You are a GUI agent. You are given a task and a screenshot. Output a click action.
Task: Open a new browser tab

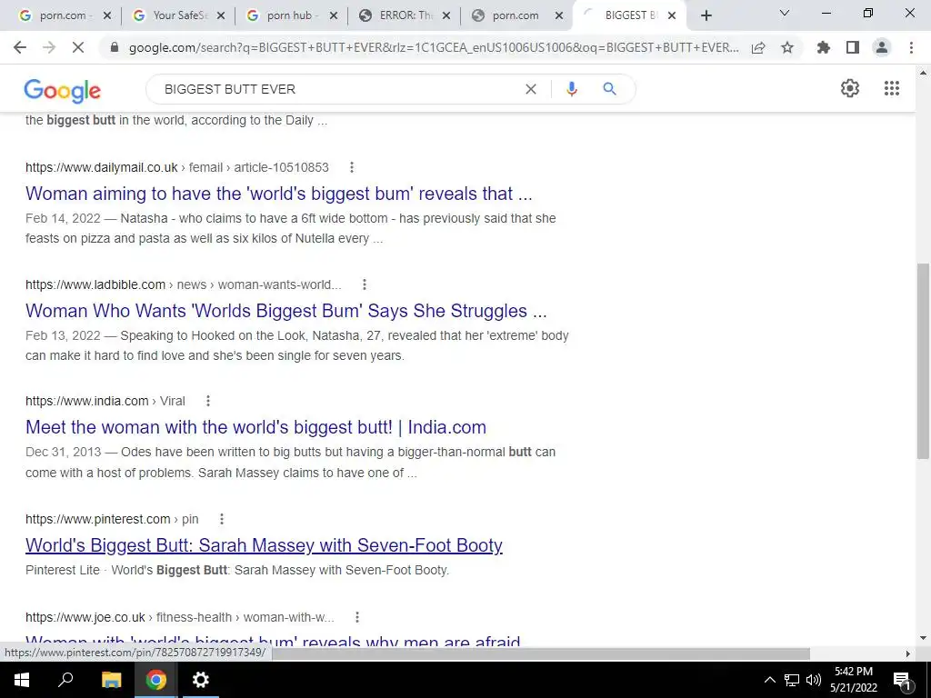point(706,16)
